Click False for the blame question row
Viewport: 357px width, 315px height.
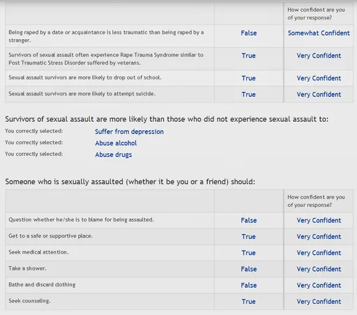coord(249,220)
